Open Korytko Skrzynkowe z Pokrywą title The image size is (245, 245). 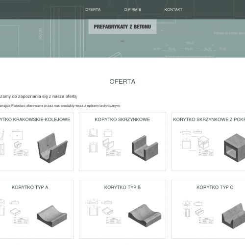point(209,120)
